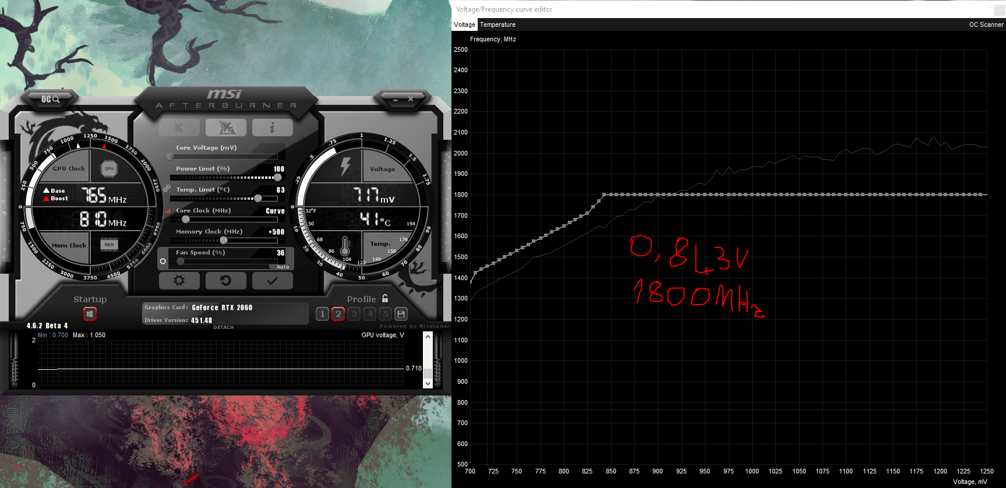The width and height of the screenshot is (1006, 488).
Task: Close the MSI Afterburner window
Action: pos(411,99)
